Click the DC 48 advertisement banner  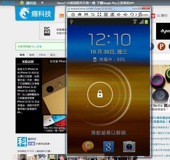point(53,31)
